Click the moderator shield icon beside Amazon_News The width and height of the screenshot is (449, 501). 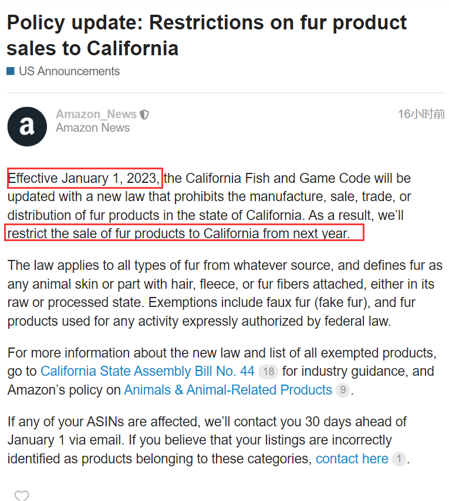[144, 115]
